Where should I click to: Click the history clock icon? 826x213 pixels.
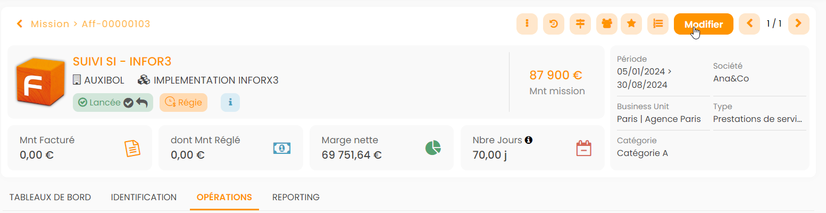pos(553,24)
